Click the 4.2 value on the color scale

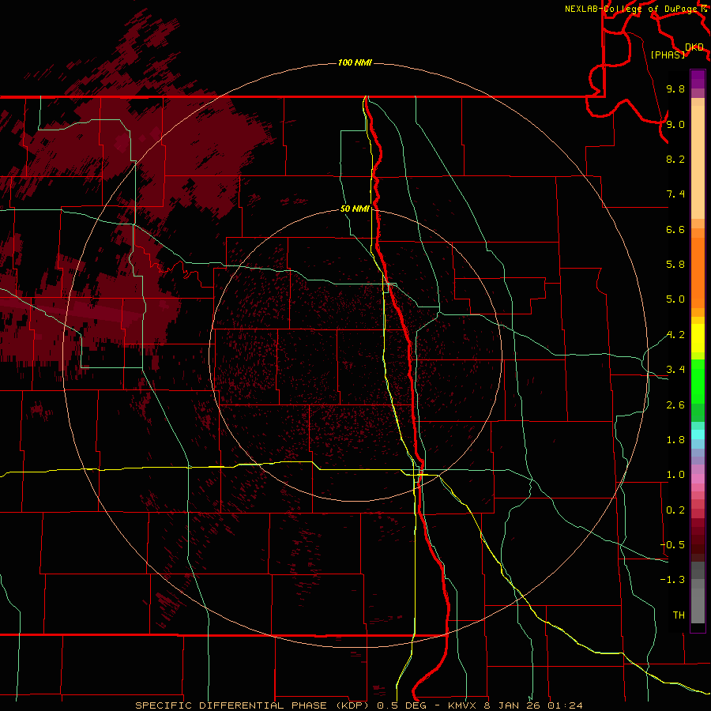(675, 335)
